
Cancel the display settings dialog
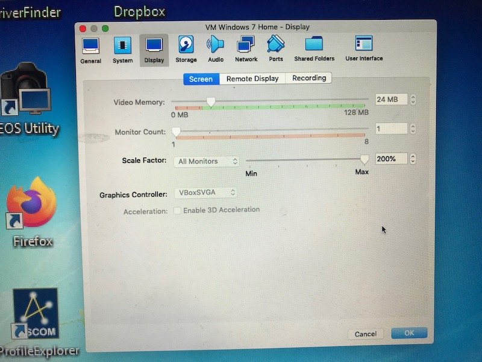(x=366, y=334)
